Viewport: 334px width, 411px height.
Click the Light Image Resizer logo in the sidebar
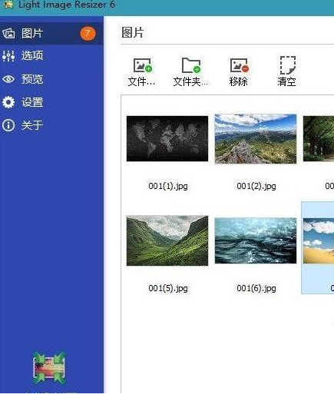(x=49, y=368)
